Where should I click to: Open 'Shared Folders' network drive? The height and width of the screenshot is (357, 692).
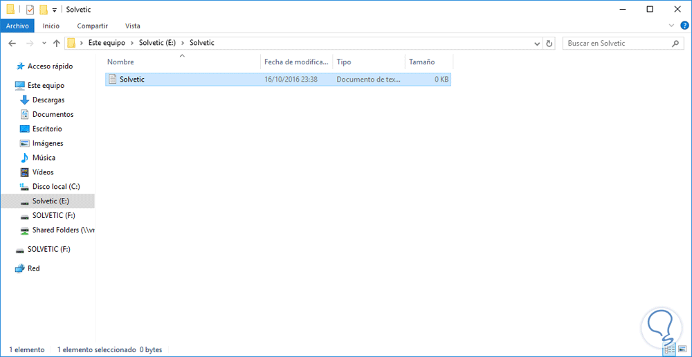click(63, 230)
